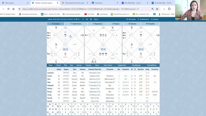Open the Ms. Coleshill bookmark
Image resolution: width=206 pixels, height=116 pixels.
coord(142,14)
